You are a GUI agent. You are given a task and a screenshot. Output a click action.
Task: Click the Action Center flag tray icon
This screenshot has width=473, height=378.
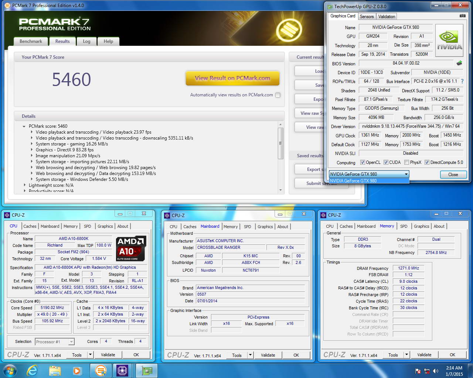[418, 371]
